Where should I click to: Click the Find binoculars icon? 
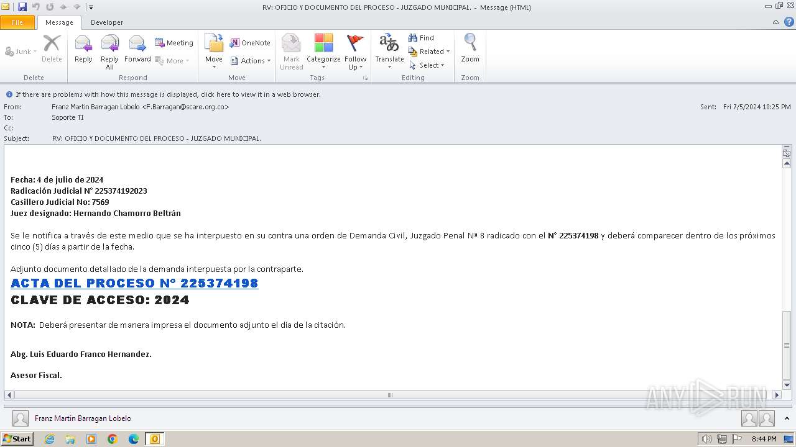coord(421,38)
